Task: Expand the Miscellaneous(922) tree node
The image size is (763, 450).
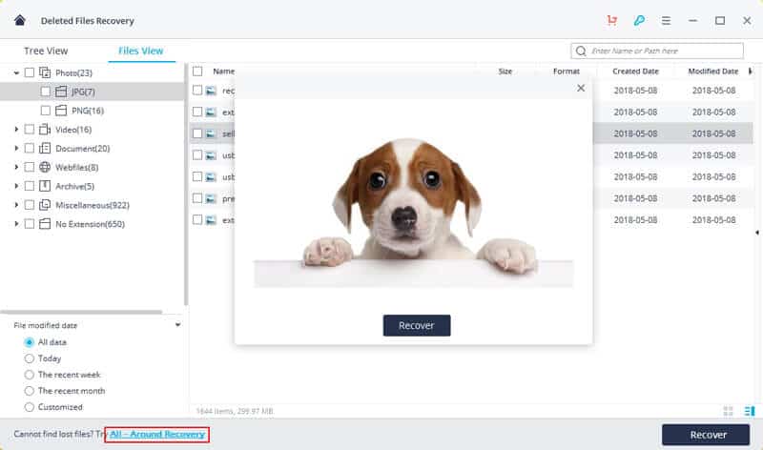Action: click(x=16, y=205)
